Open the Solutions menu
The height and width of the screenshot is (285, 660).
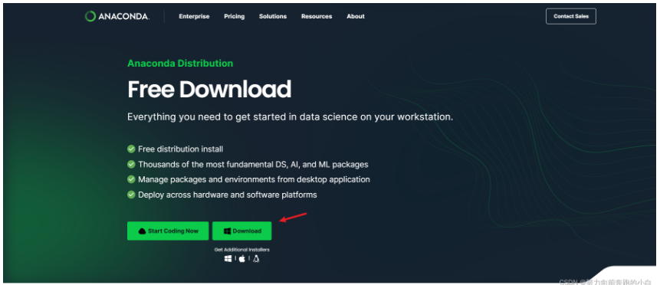[x=273, y=16]
